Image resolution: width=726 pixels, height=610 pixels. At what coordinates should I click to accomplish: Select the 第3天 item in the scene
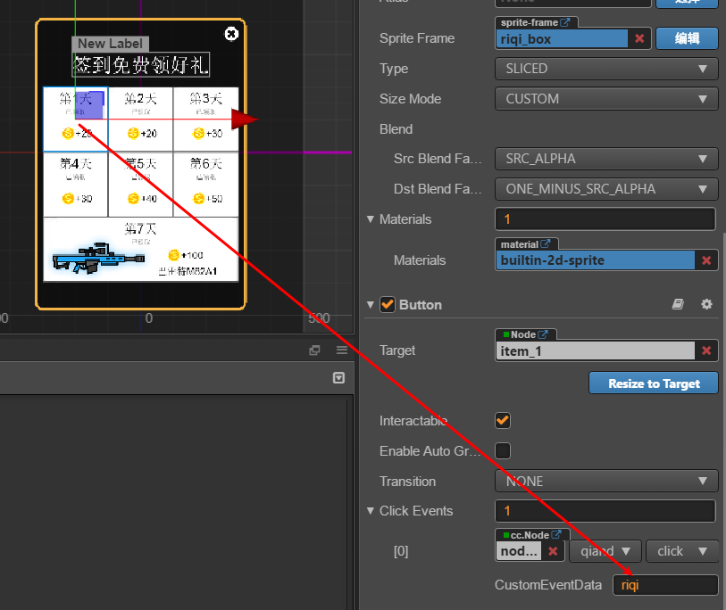205,119
